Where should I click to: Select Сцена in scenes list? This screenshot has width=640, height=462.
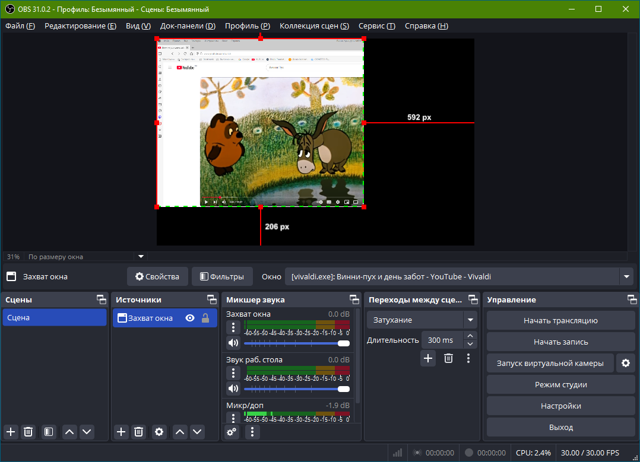pos(55,318)
